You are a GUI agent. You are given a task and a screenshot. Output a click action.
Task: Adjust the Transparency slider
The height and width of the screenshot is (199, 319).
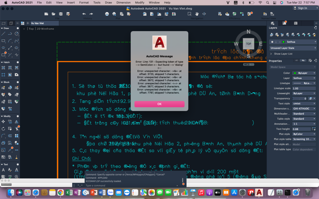(x=300, y=98)
